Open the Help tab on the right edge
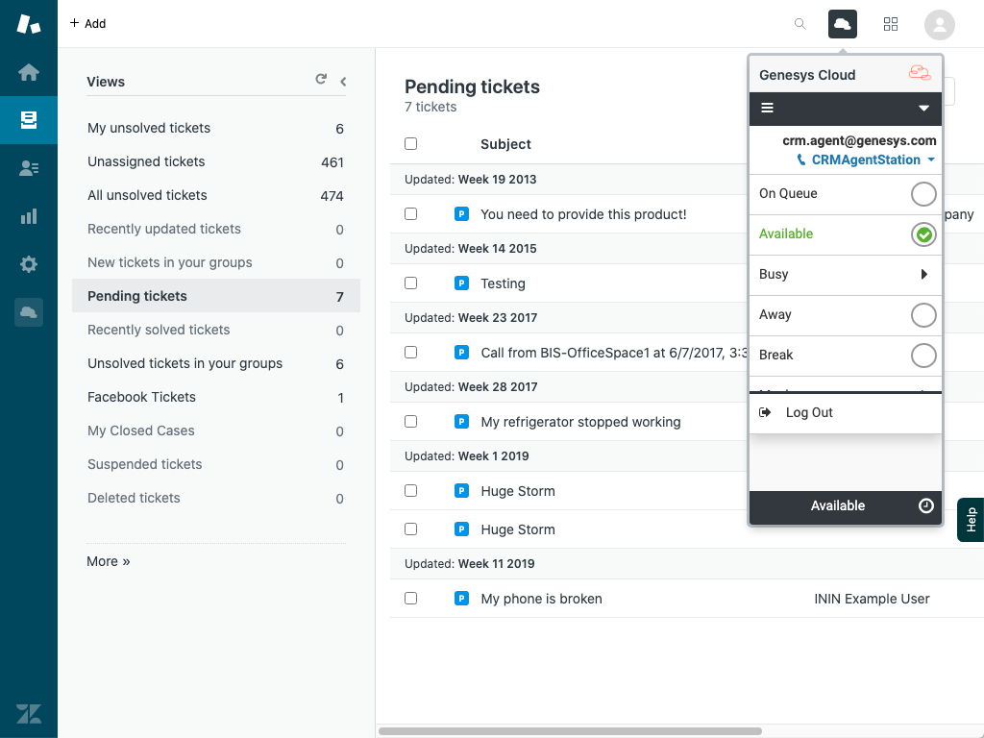The image size is (984, 738). (972, 519)
